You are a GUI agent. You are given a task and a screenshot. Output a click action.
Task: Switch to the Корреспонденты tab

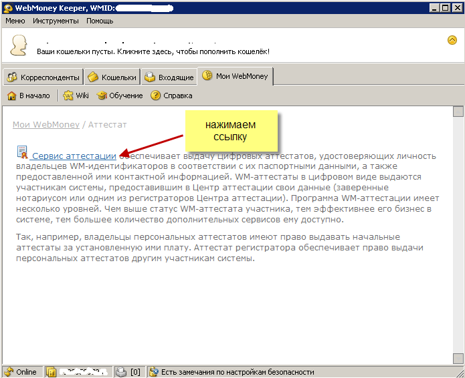[43, 77]
